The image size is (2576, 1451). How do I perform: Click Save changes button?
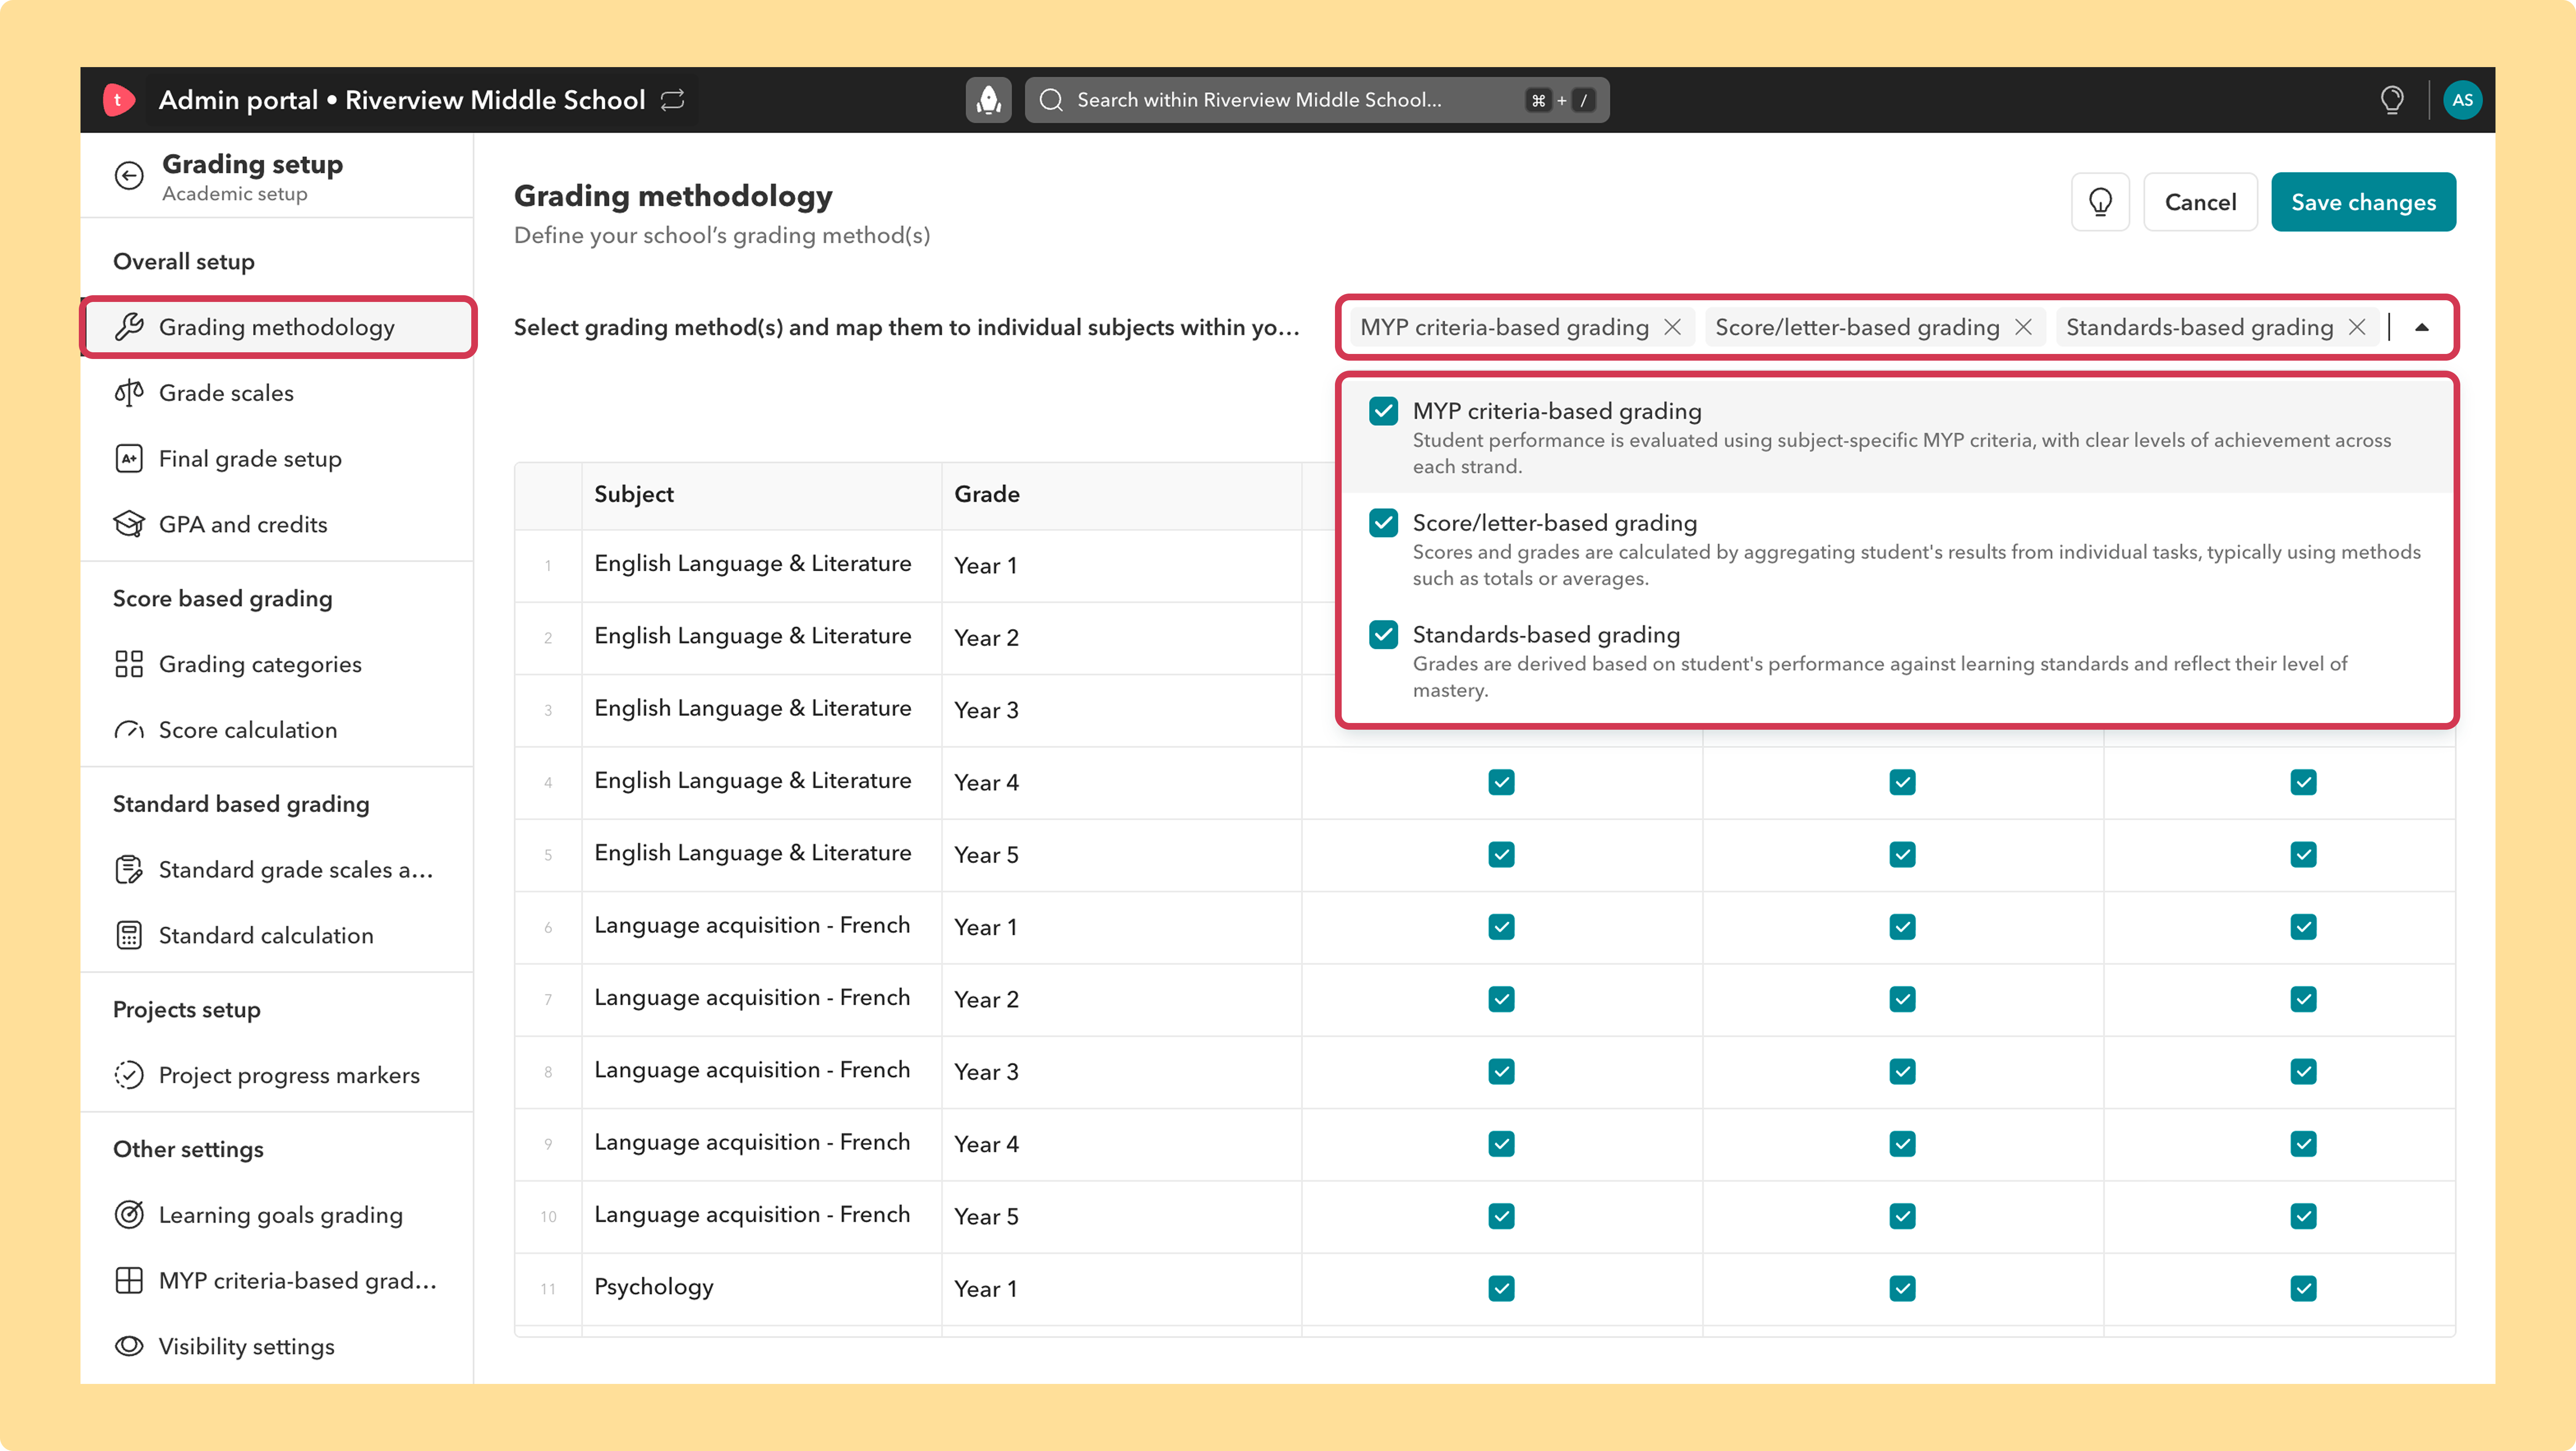tap(2363, 202)
